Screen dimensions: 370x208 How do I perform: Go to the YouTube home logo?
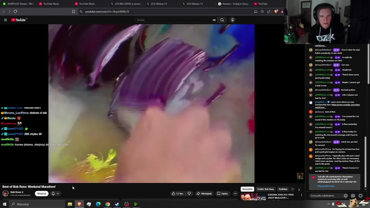(x=19, y=20)
